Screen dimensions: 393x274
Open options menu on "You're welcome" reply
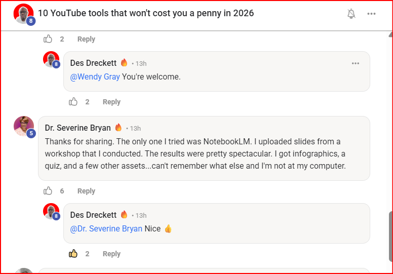356,63
